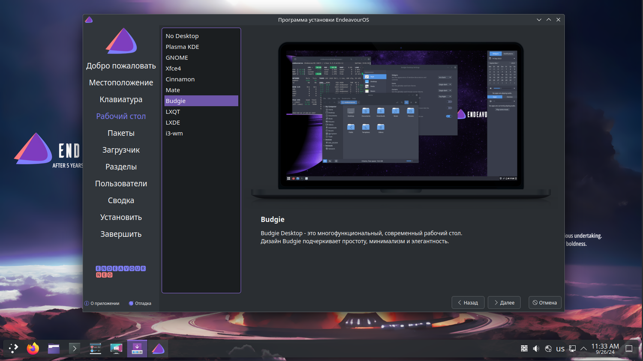Image resolution: width=643 pixels, height=361 pixels.
Task: Go to the Местоположение step
Action: point(121,83)
